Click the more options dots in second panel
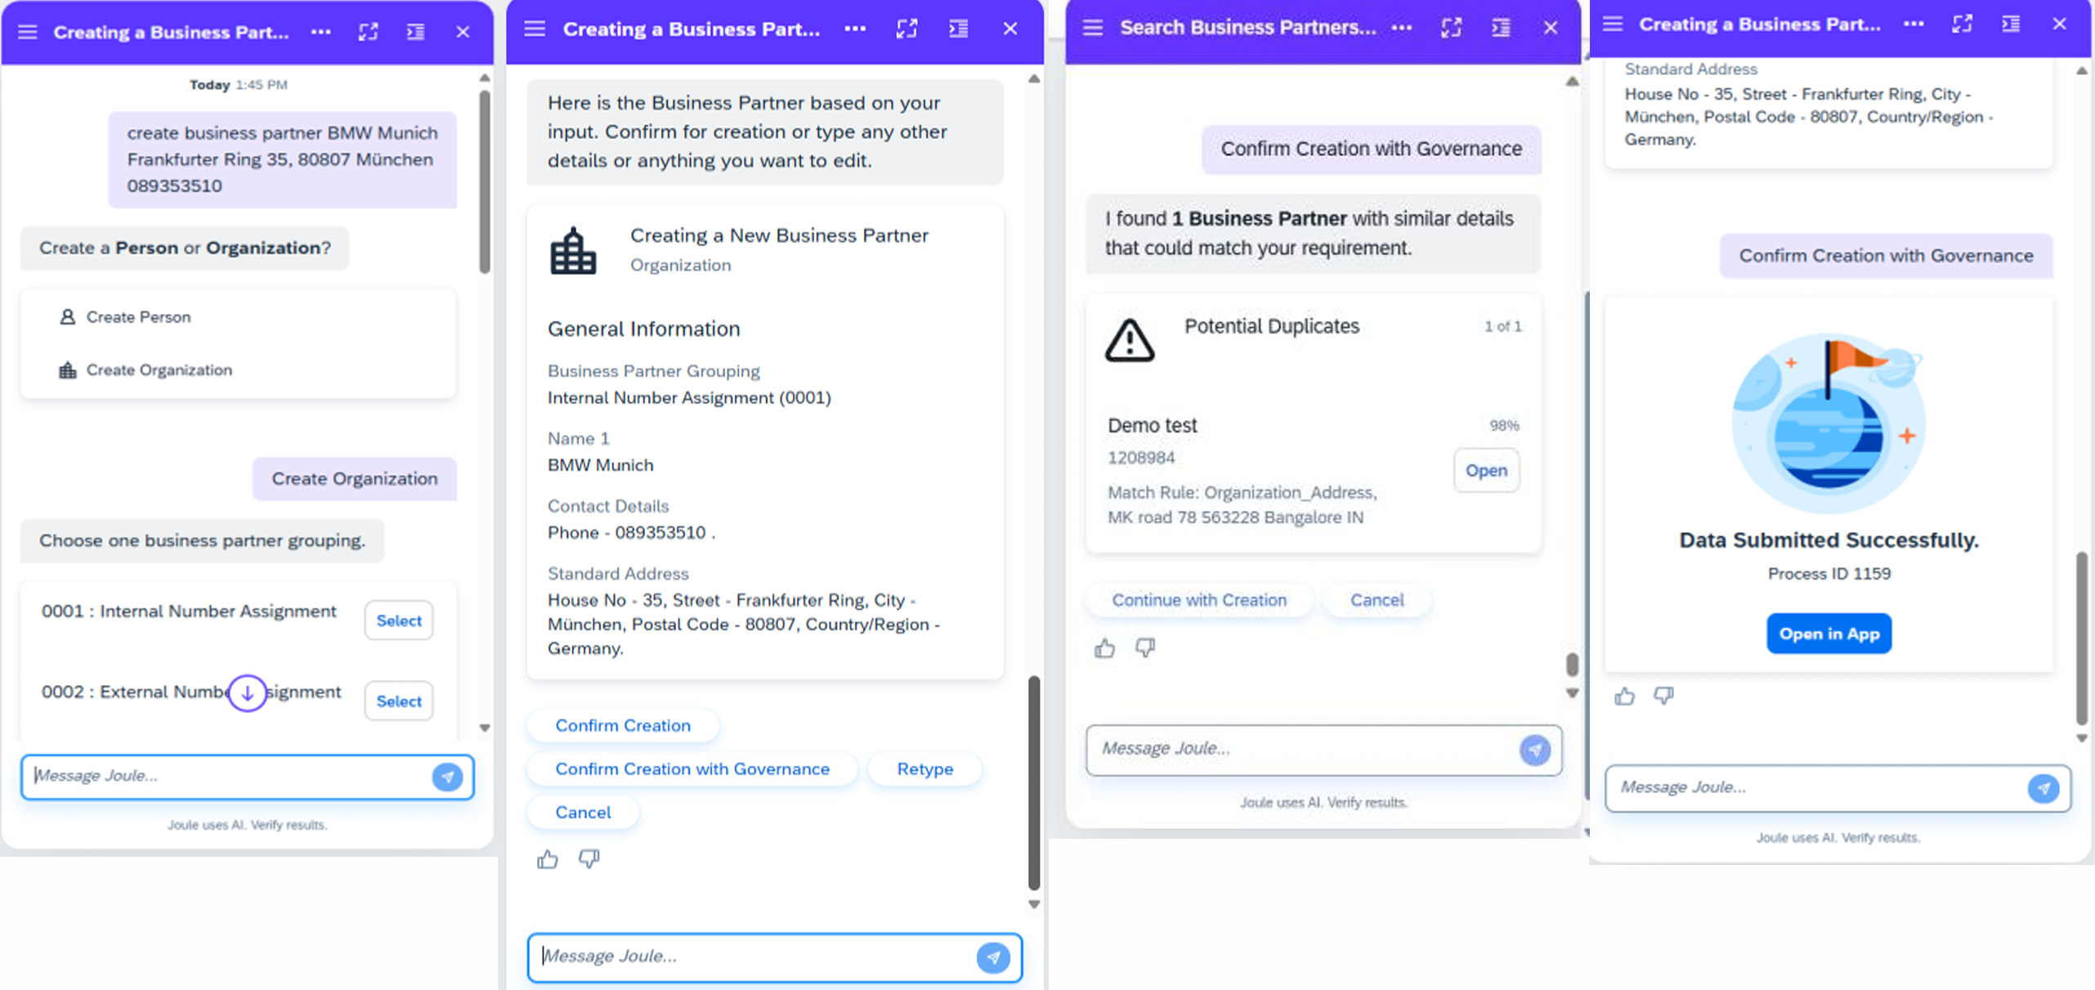This screenshot has height=990, width=2095. [x=855, y=29]
